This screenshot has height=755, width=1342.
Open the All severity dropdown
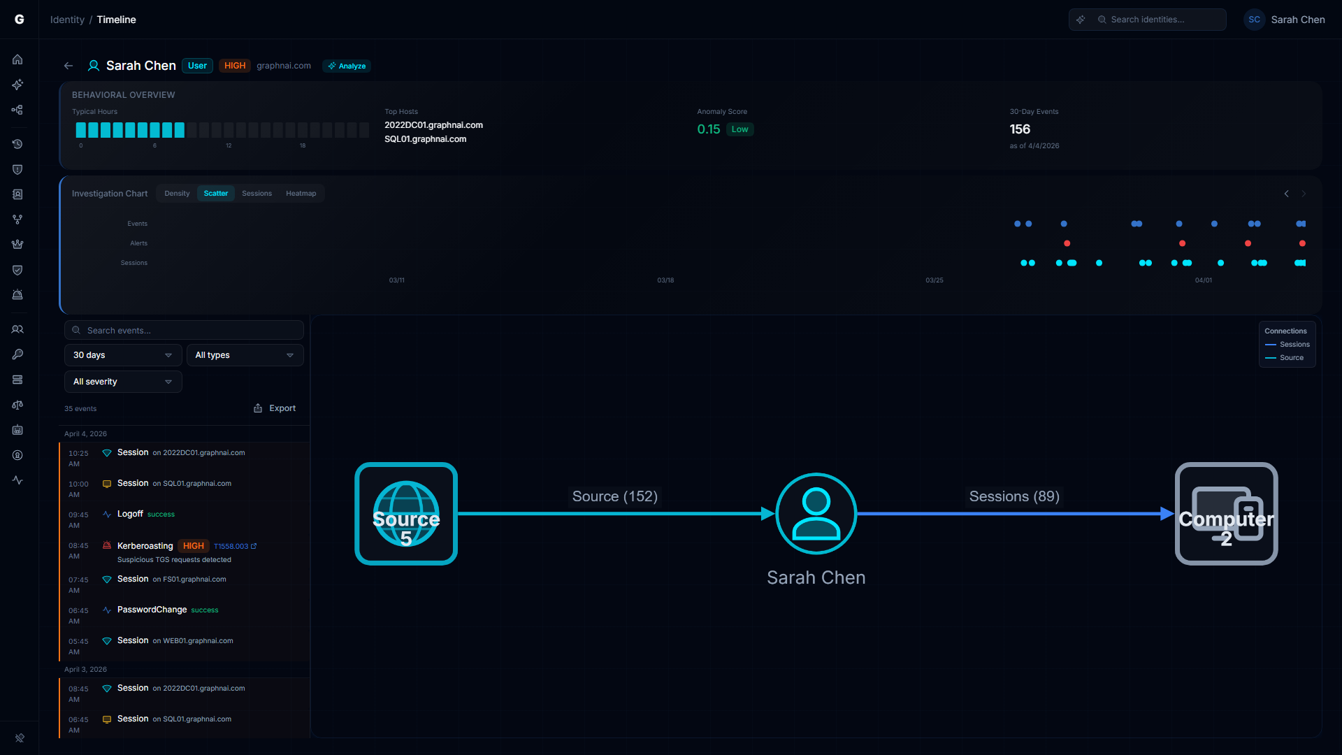point(123,382)
